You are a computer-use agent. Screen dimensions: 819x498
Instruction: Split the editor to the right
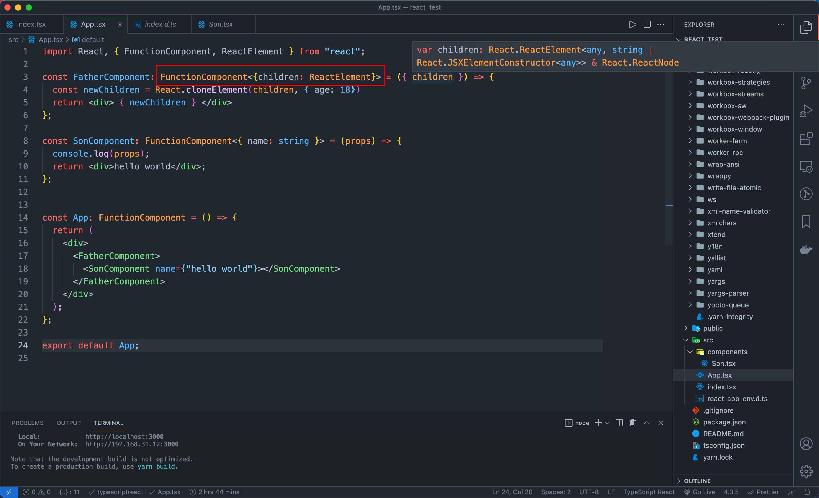click(x=647, y=25)
